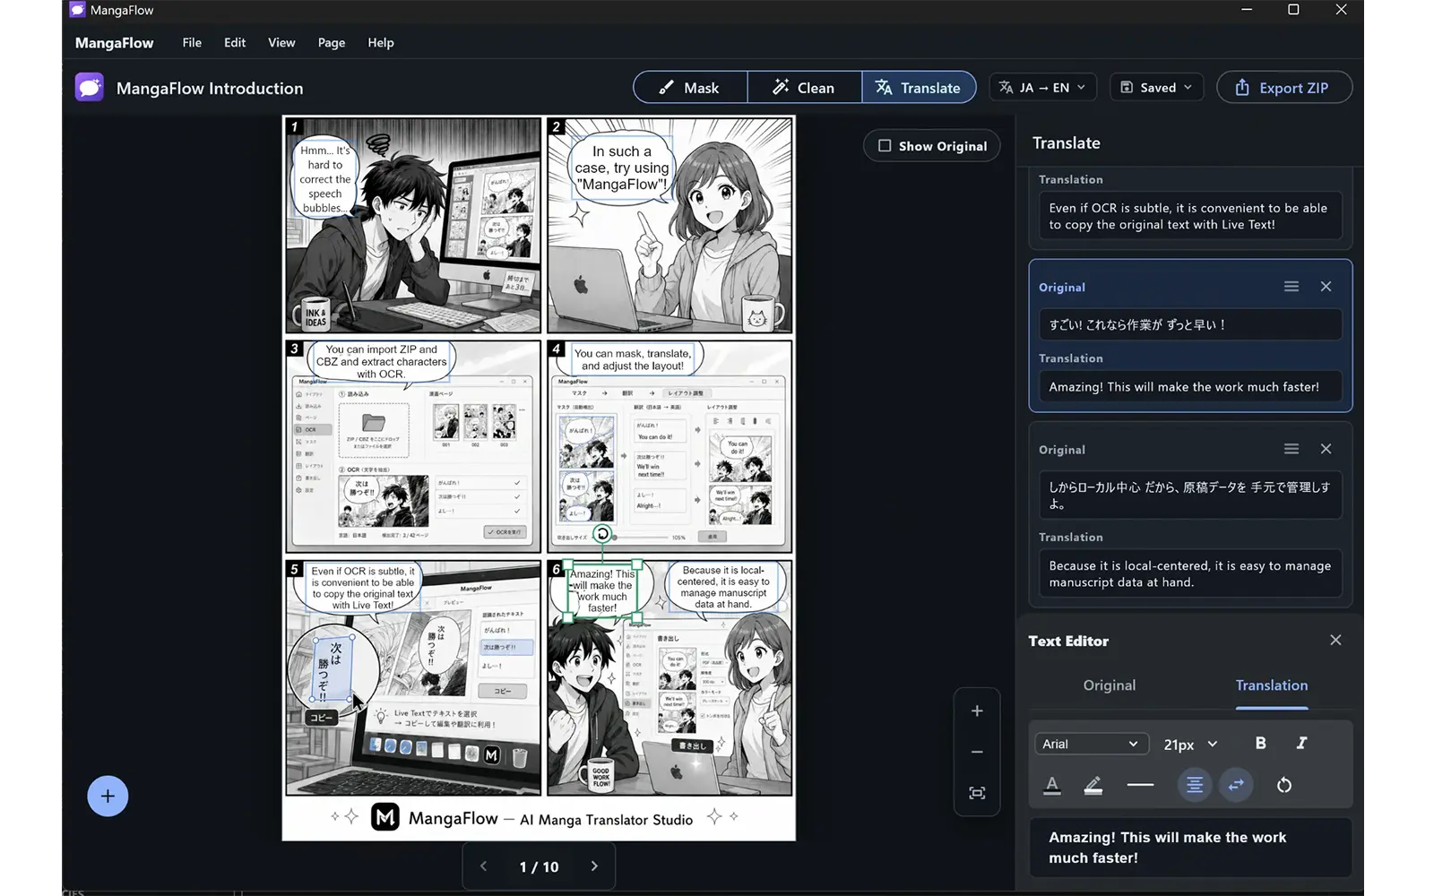
Task: Click the line stroke style control
Action: coord(1140,785)
